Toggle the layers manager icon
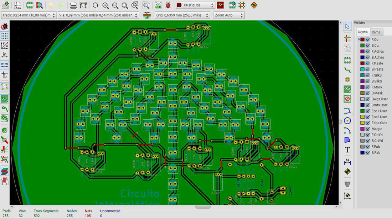392x219 pixels. (5, 171)
